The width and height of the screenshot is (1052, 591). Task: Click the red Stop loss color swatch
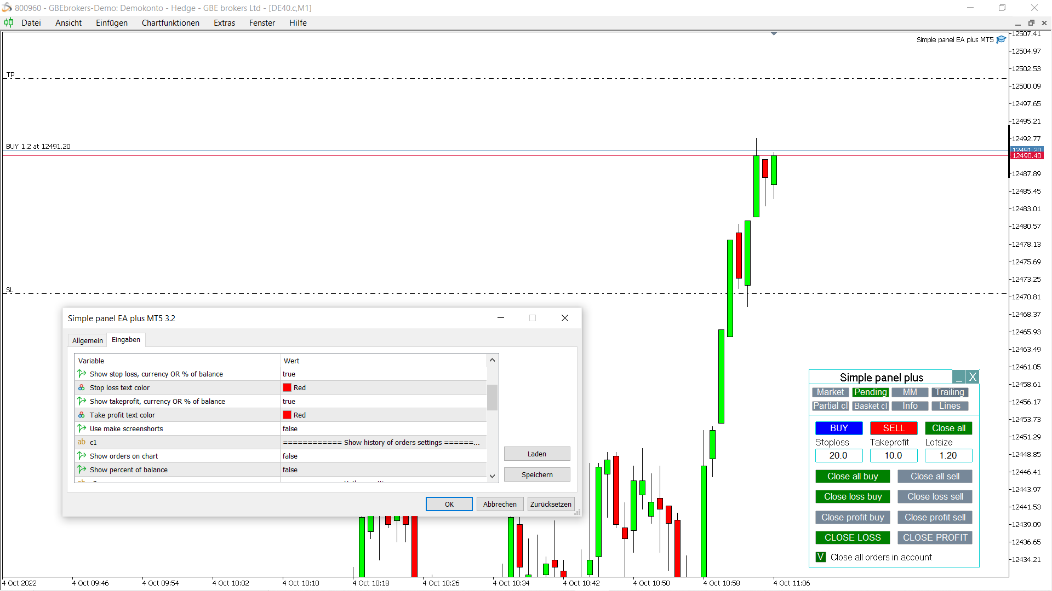[x=287, y=387]
